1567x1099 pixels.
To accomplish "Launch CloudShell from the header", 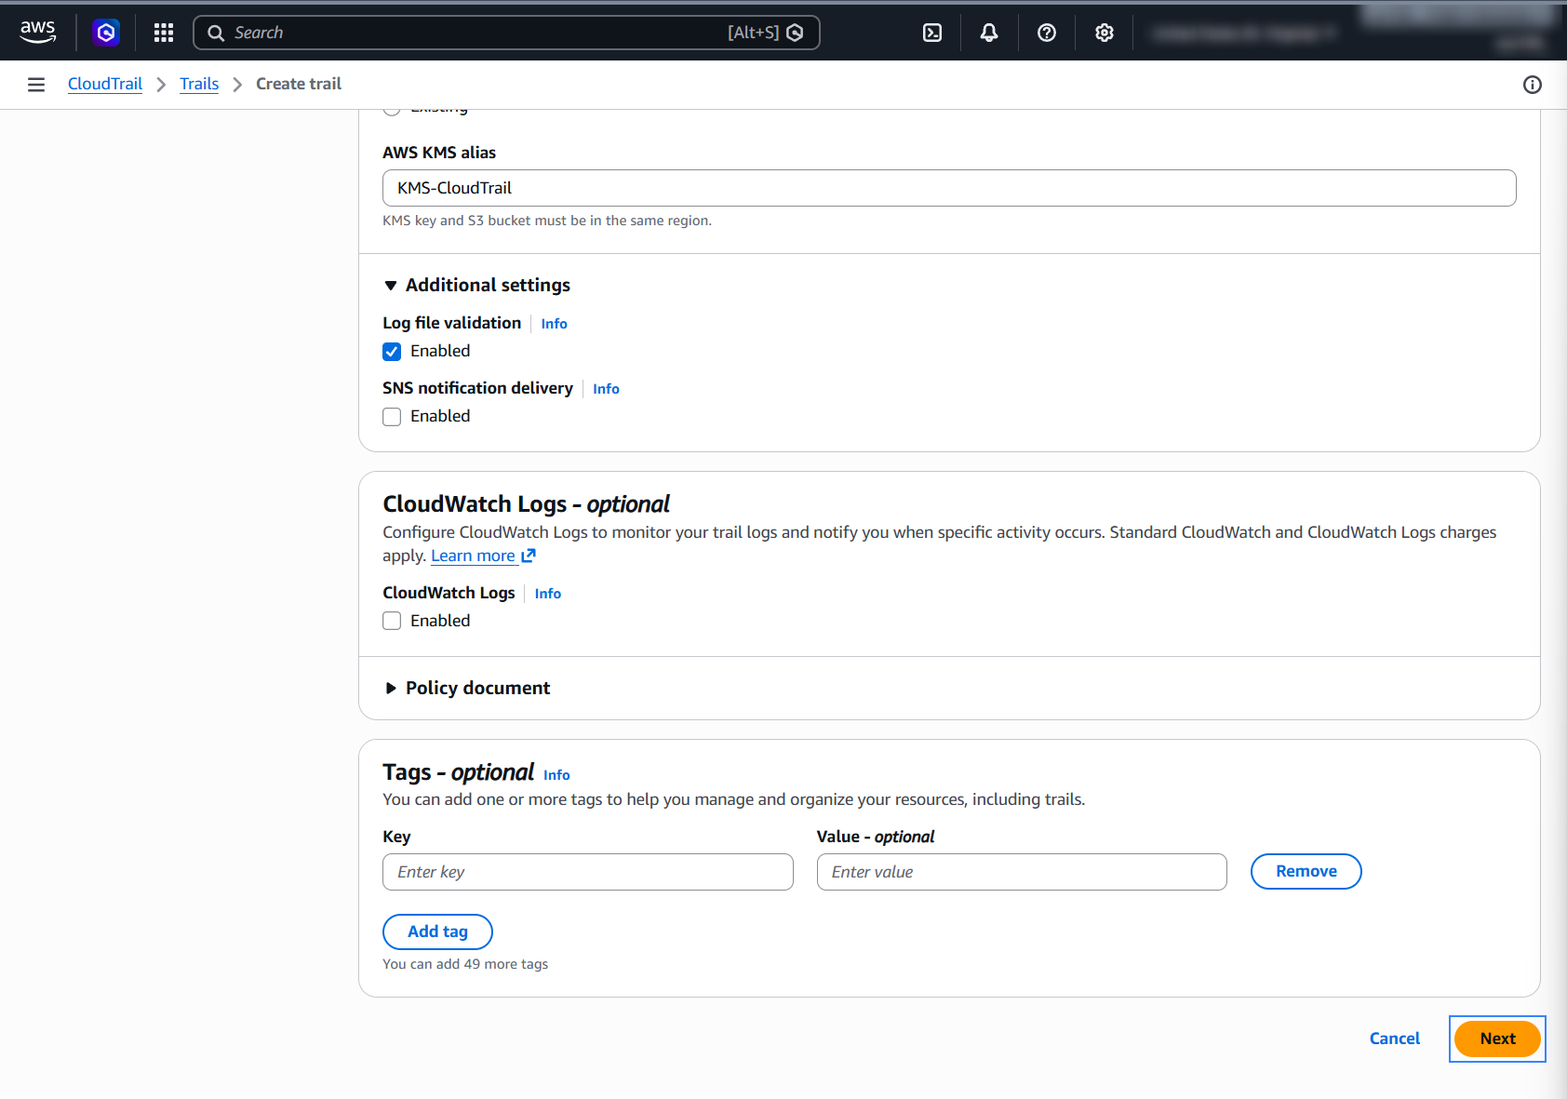I will (x=932, y=33).
